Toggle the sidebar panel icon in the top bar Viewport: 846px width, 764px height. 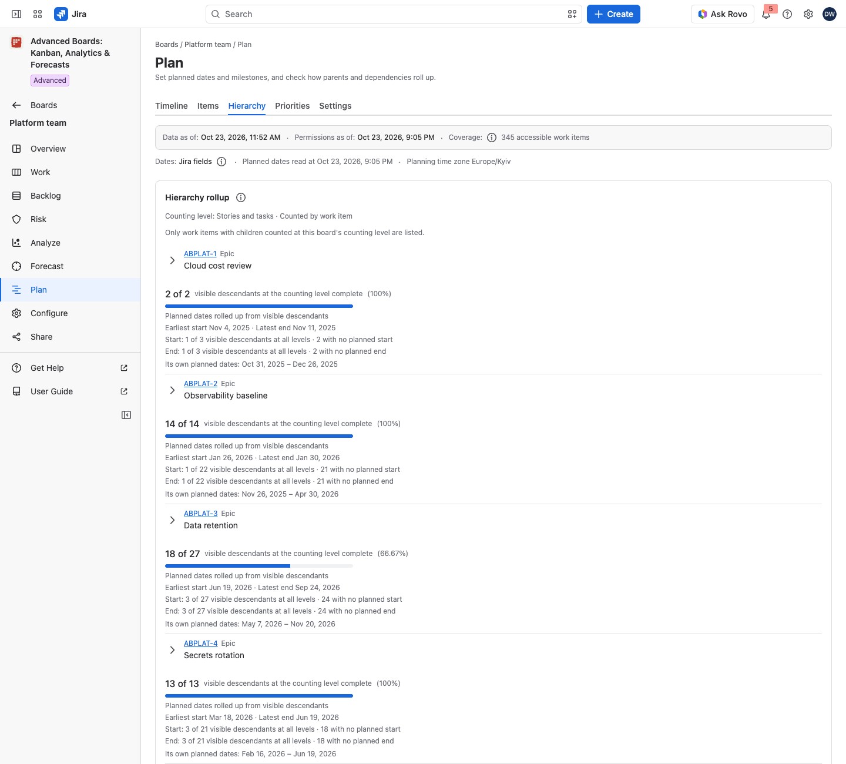[16, 14]
